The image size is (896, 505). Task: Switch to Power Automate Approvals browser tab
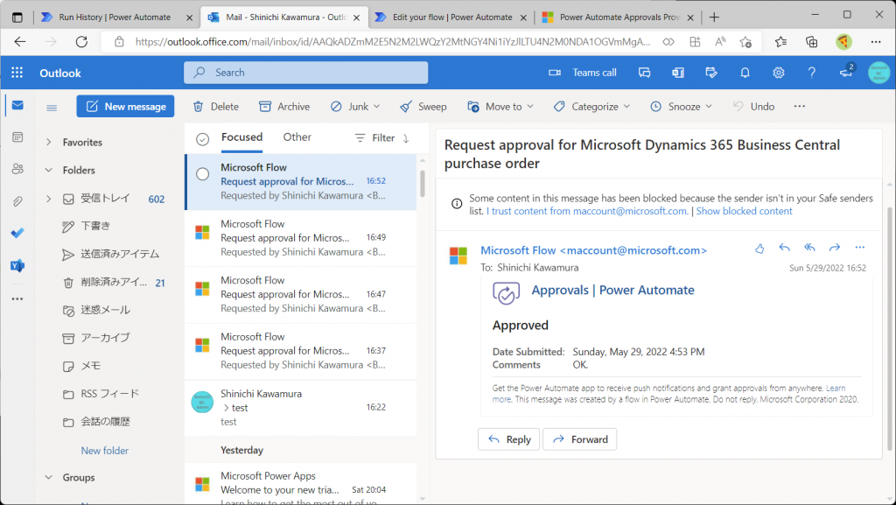point(618,18)
